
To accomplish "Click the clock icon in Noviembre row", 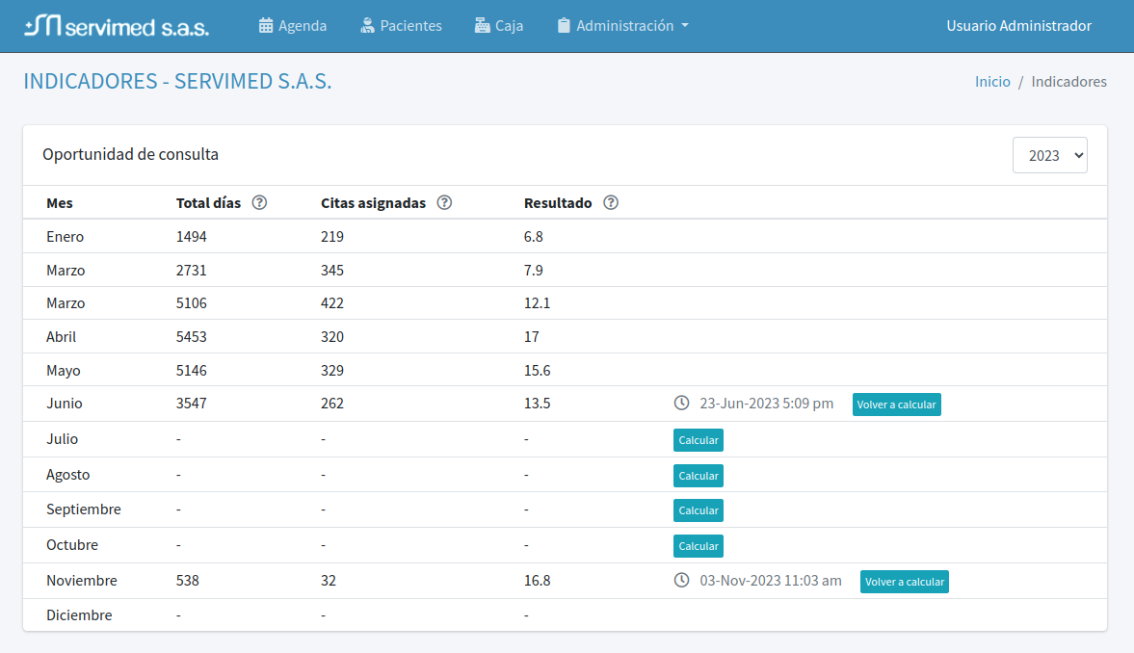I will (682, 581).
